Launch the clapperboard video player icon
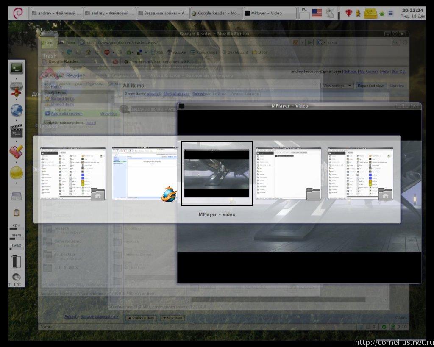This screenshot has width=434, height=347. (x=17, y=131)
